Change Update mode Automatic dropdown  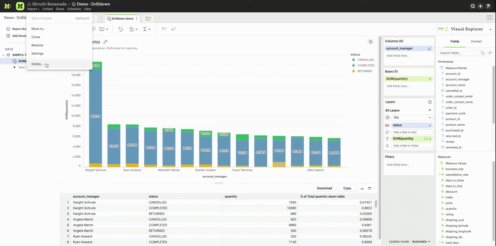tap(421, 242)
